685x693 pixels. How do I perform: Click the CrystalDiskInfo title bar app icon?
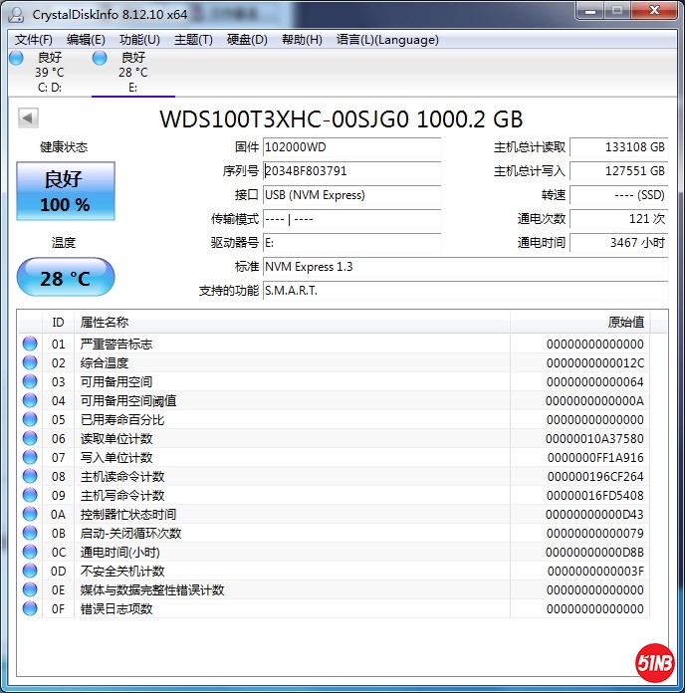pos(16,15)
